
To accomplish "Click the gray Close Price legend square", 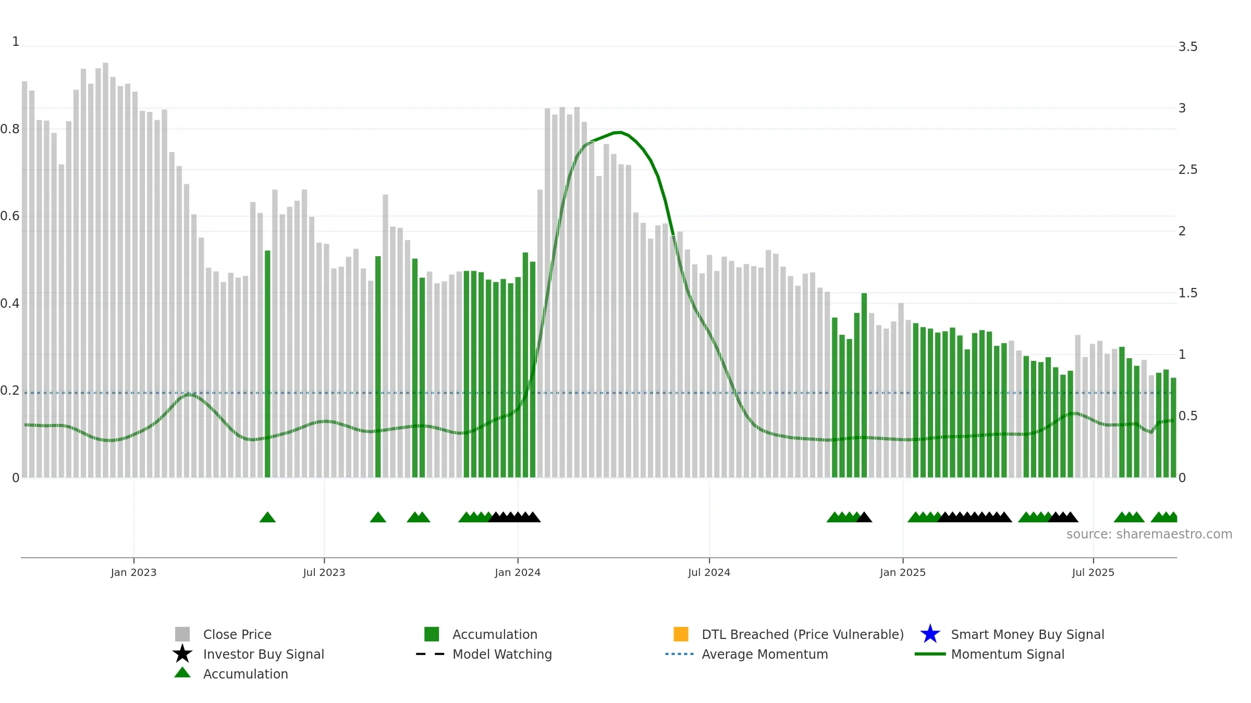I will pyautogui.click(x=182, y=634).
